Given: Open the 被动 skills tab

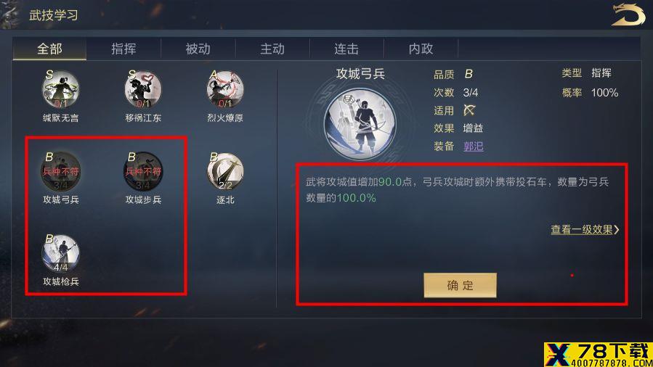Looking at the screenshot, I should 198,49.
